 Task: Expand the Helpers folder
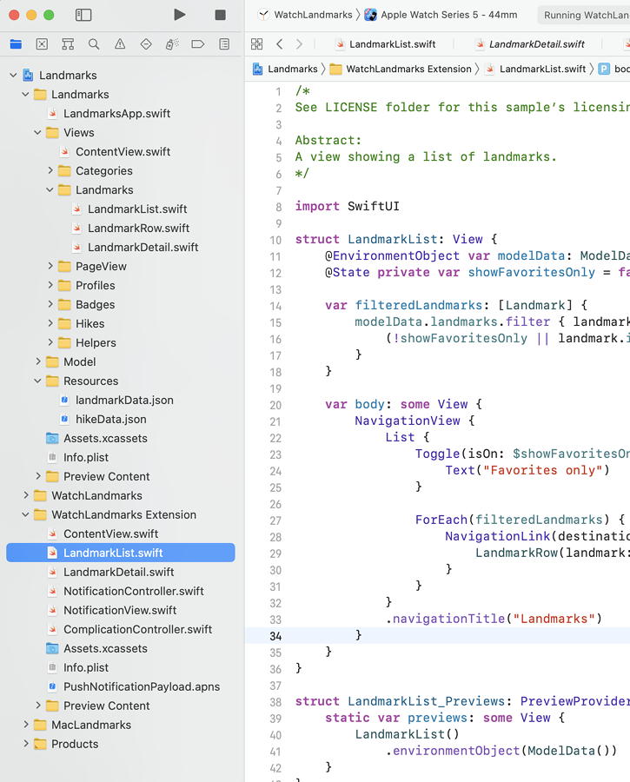coord(50,342)
